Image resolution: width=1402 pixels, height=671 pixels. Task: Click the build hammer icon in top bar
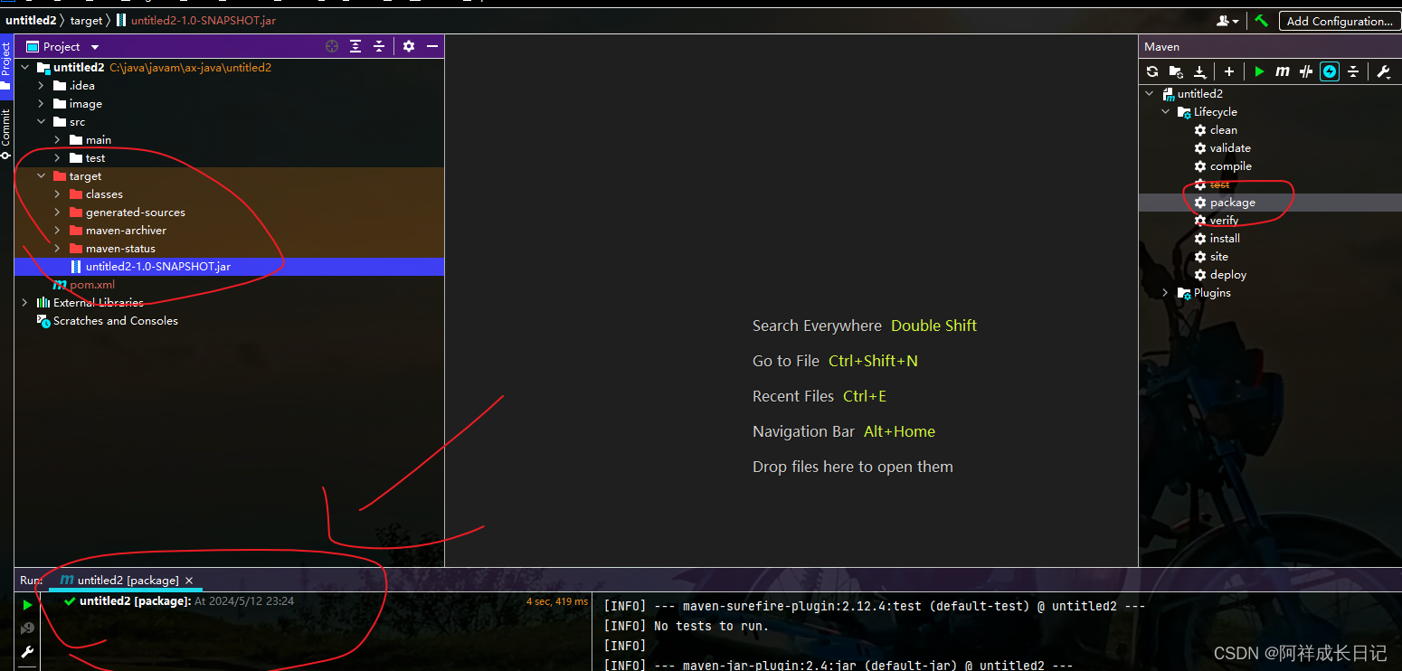click(1261, 21)
